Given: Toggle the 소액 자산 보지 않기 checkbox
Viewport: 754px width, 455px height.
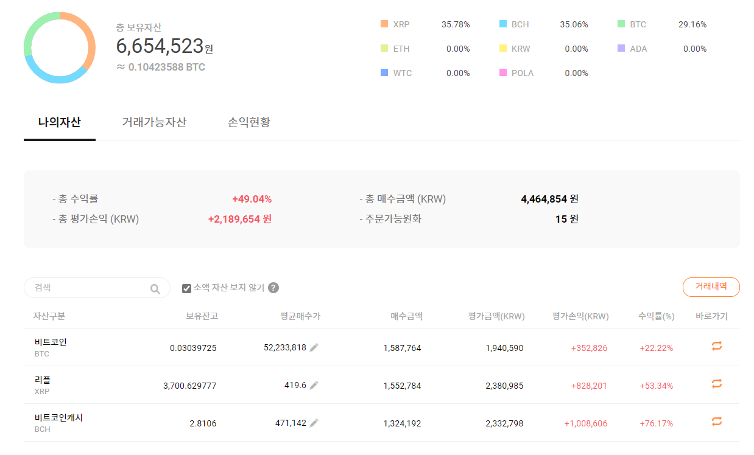Looking at the screenshot, I should [187, 288].
